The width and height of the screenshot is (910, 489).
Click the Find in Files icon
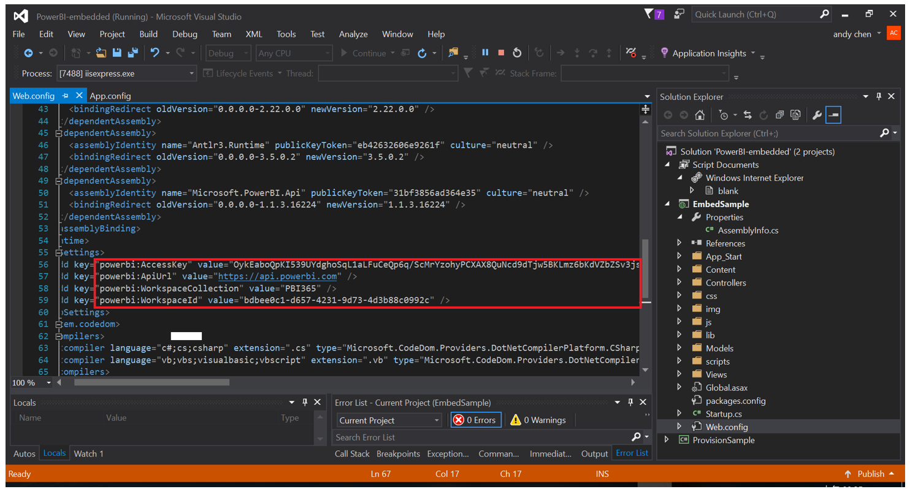coord(453,53)
